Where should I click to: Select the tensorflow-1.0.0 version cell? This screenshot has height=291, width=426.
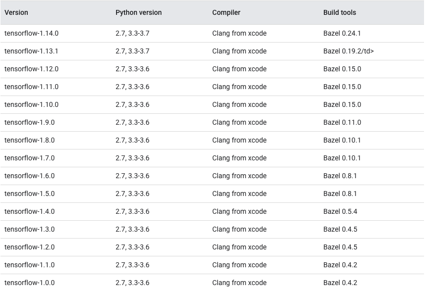pos(30,283)
